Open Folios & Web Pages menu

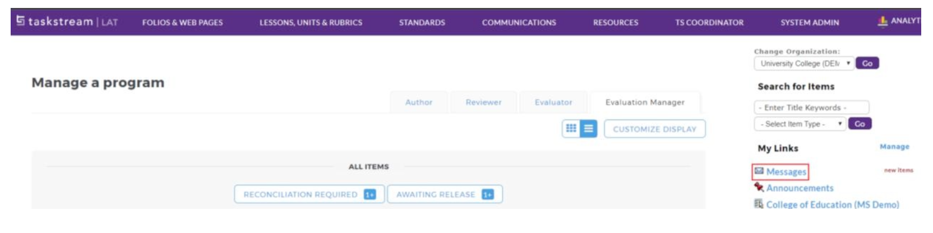(182, 22)
